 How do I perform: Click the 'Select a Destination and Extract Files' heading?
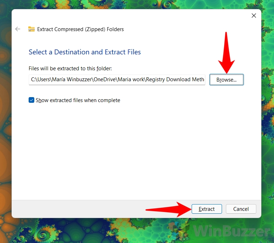[x=84, y=52]
